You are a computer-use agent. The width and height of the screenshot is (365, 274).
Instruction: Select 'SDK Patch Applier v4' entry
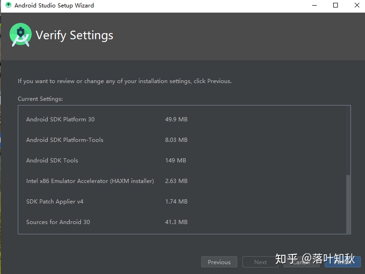55,202
